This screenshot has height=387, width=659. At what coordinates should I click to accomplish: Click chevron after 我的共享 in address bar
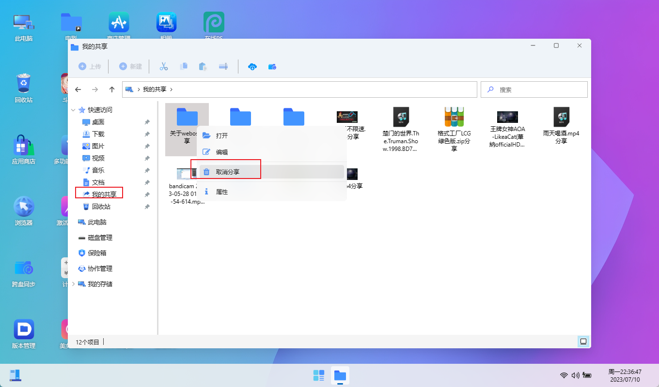pos(171,89)
